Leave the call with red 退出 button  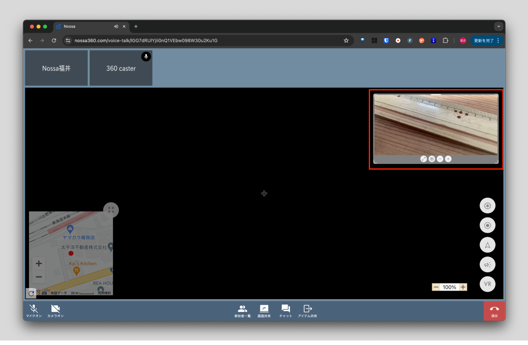point(494,311)
